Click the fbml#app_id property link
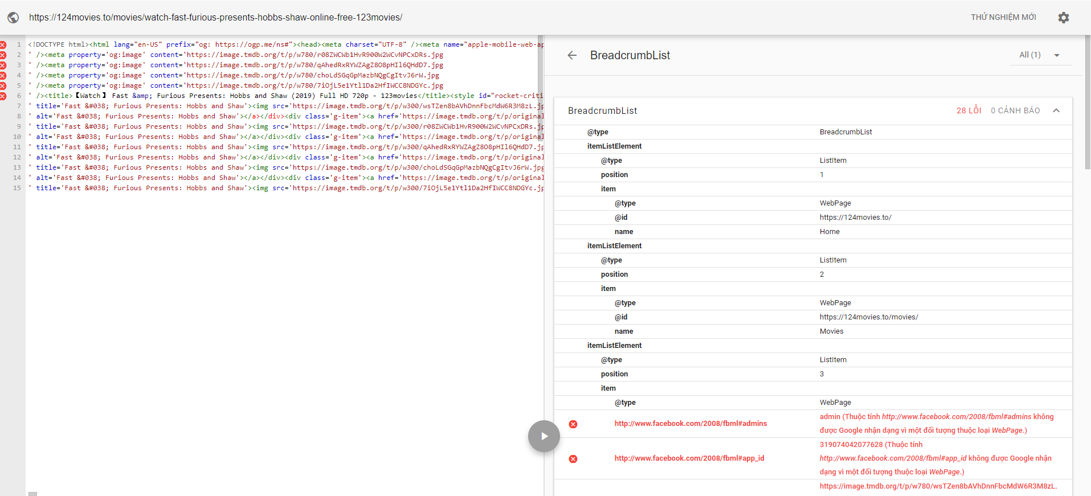 tap(689, 458)
